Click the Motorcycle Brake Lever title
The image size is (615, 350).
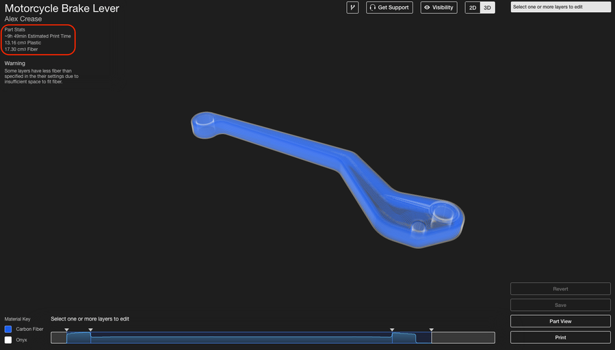point(62,8)
